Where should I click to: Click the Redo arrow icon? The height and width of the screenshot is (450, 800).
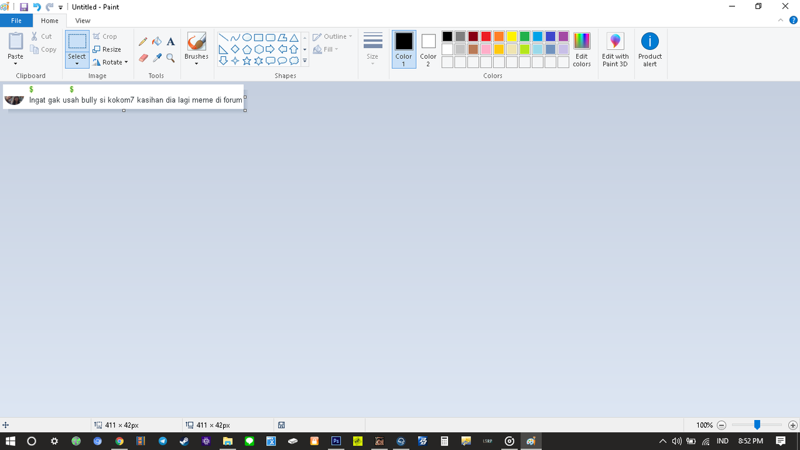49,7
